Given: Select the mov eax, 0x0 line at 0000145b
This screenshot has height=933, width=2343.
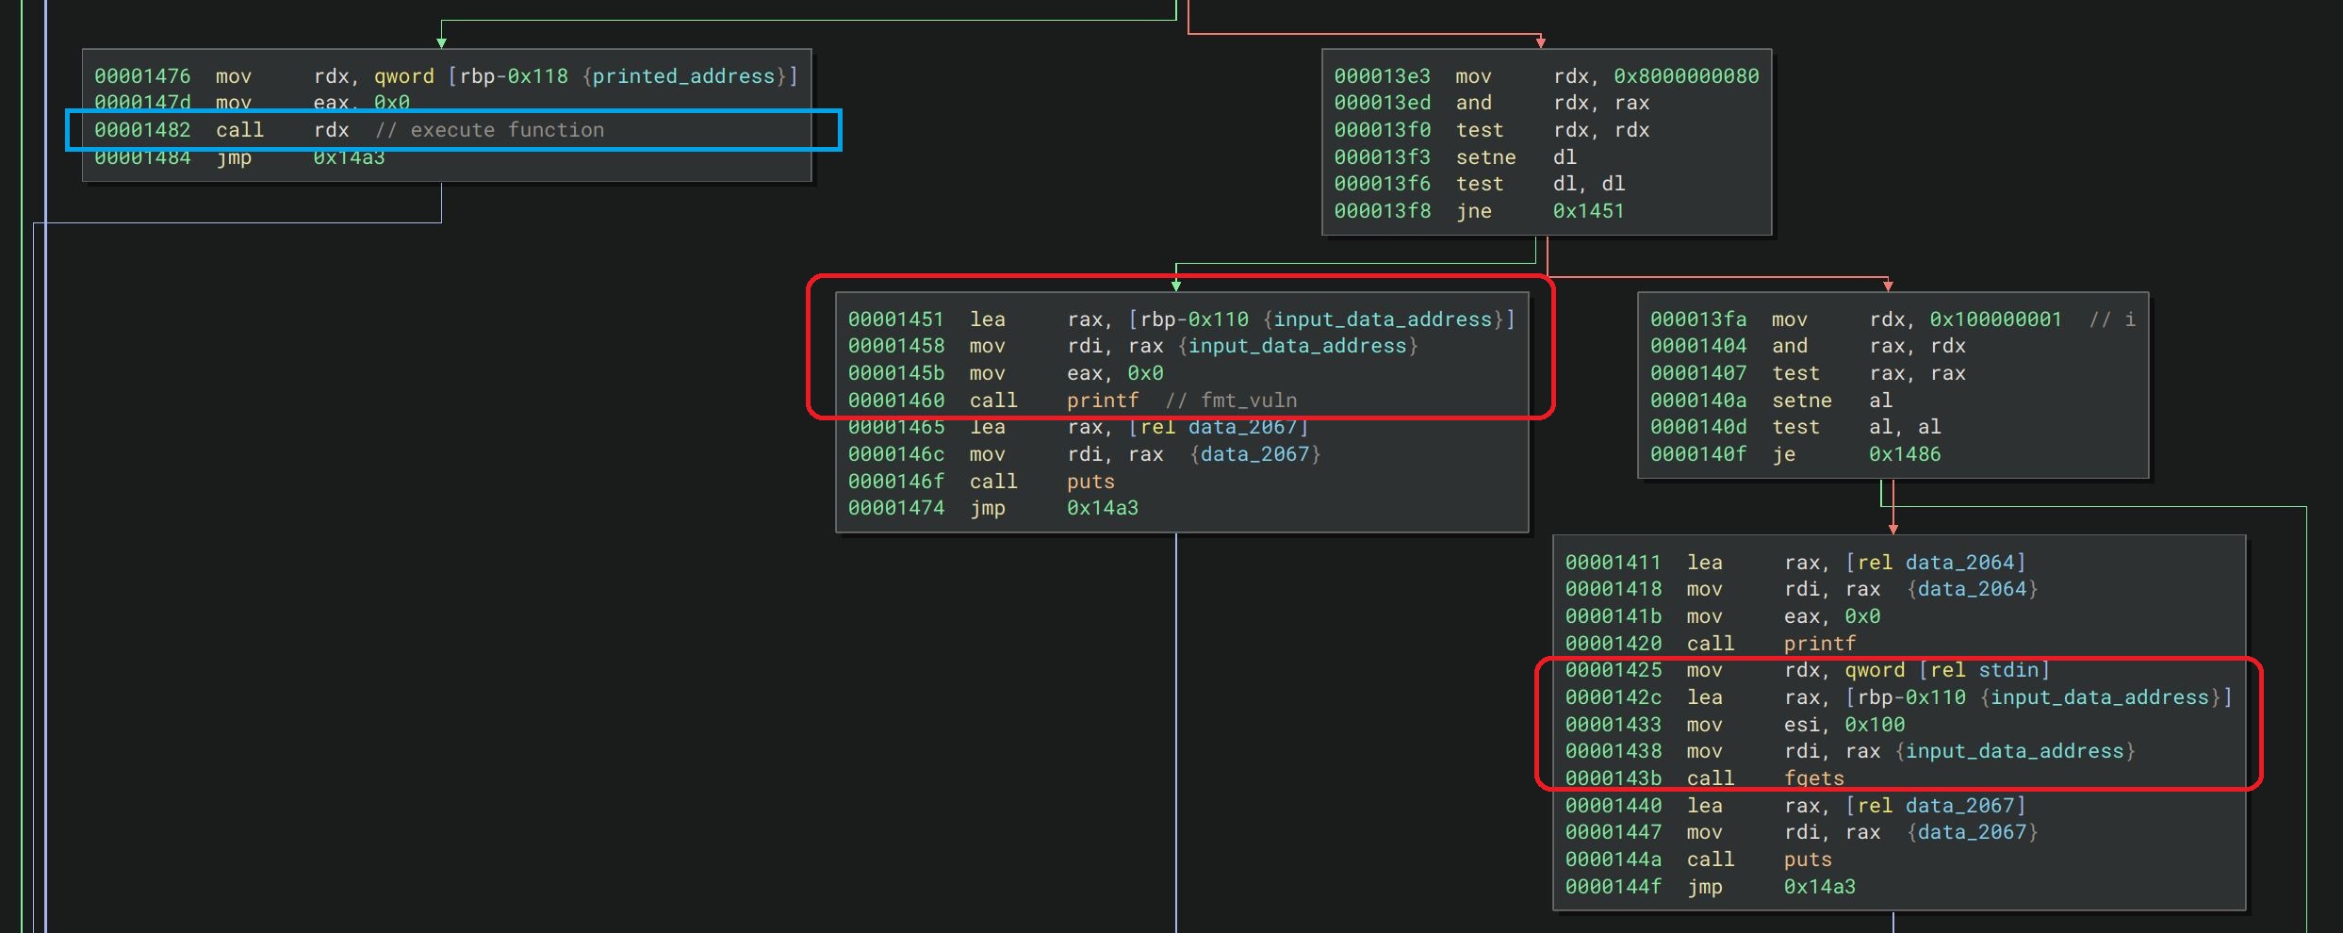Looking at the screenshot, I should coord(1065,372).
